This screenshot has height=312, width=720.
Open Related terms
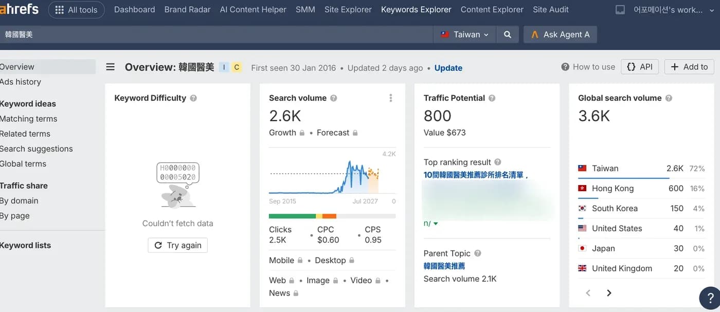point(25,134)
